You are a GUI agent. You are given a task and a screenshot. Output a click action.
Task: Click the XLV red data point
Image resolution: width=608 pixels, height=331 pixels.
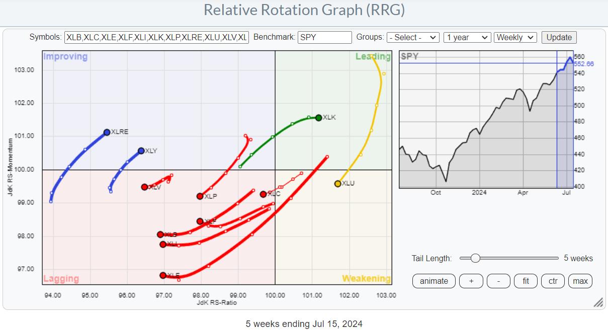(x=144, y=187)
